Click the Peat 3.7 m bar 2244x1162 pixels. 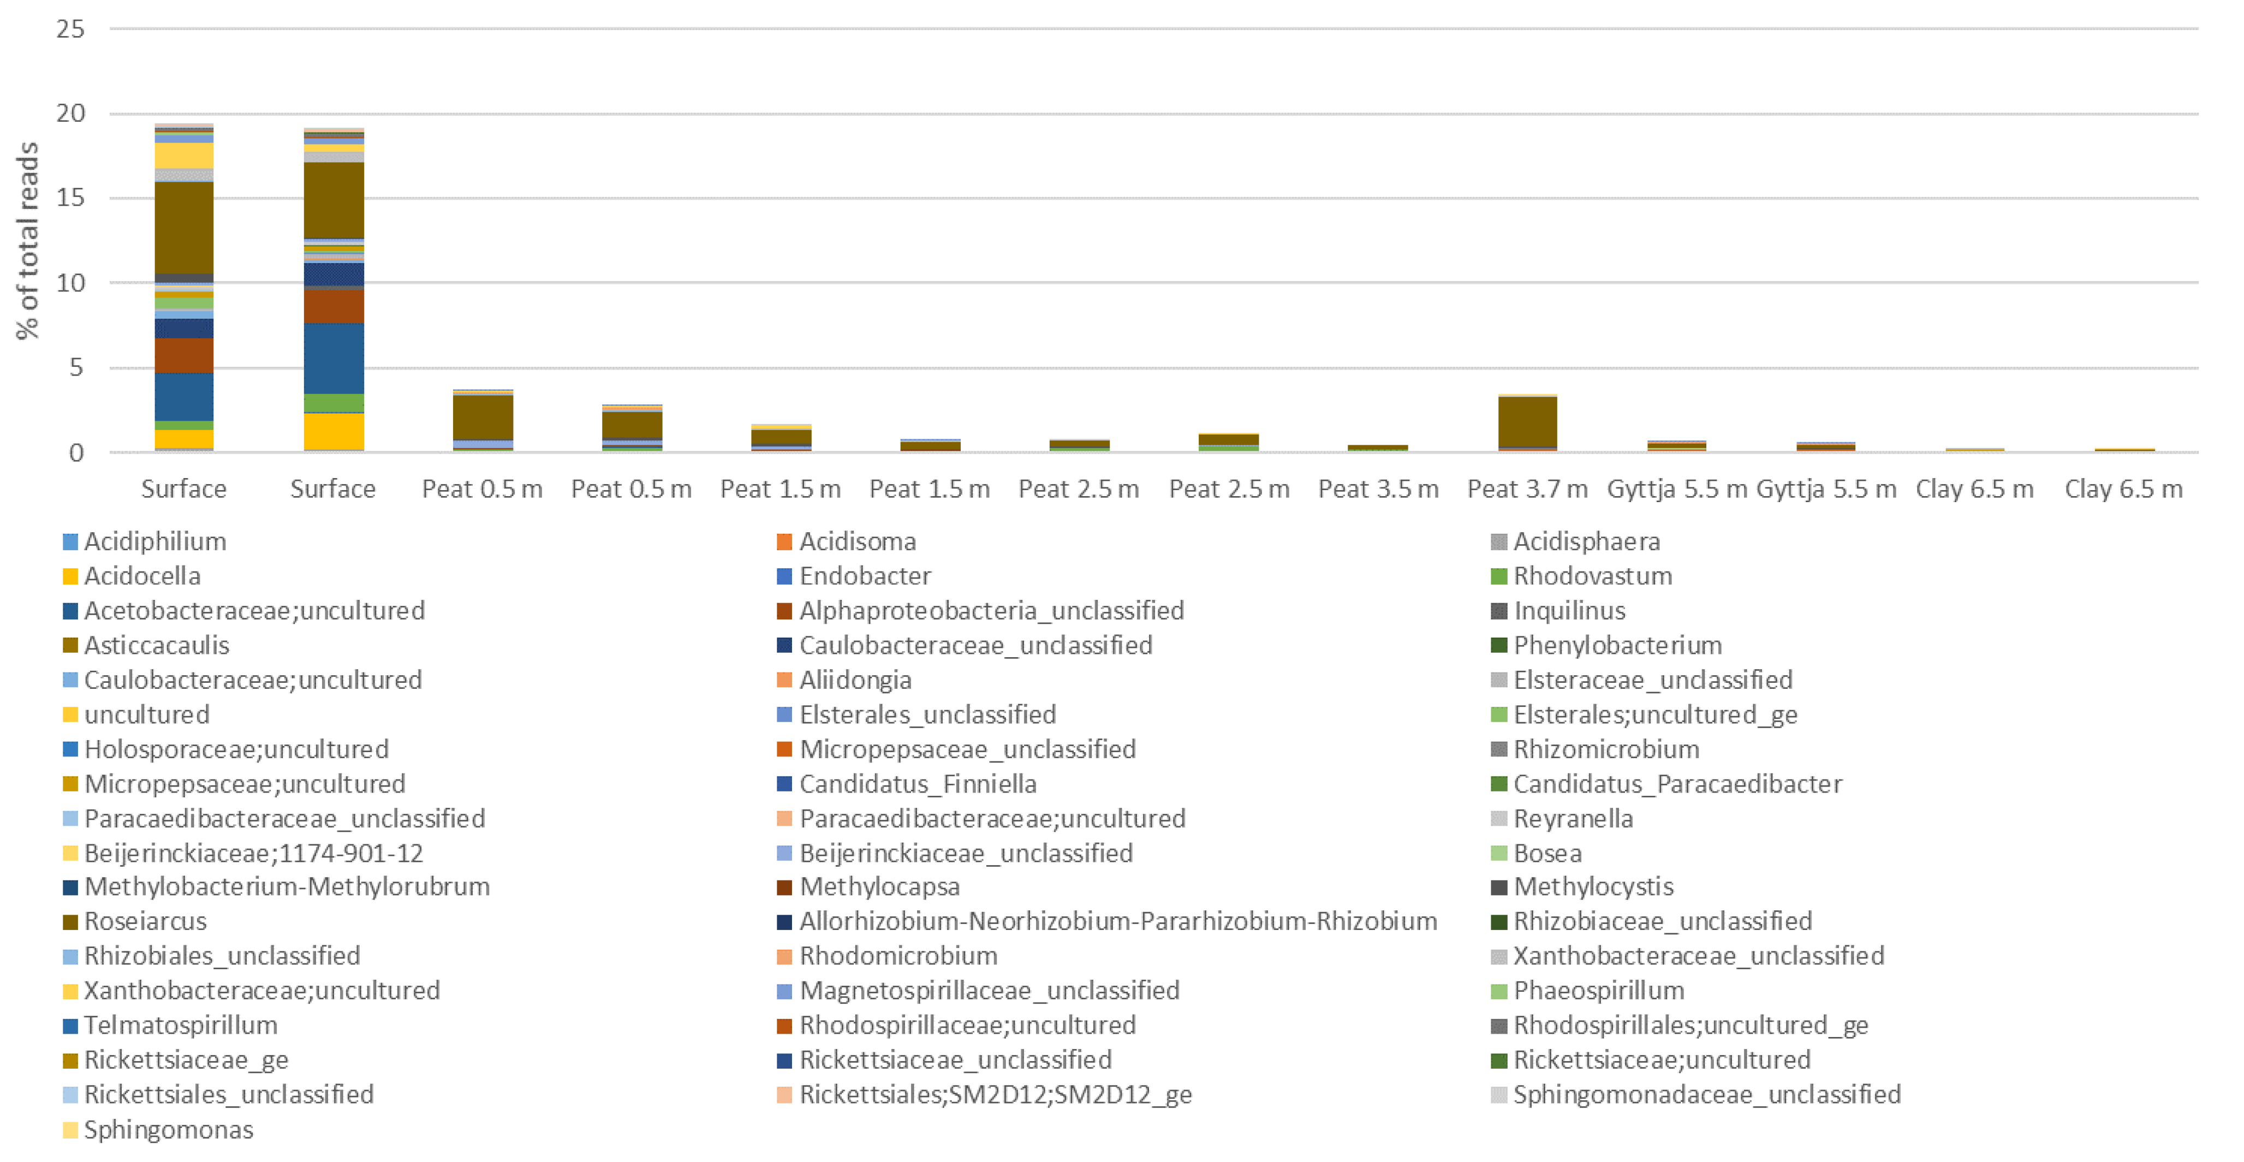click(1527, 424)
